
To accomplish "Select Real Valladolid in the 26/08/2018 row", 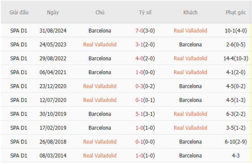I will (x=100, y=142).
